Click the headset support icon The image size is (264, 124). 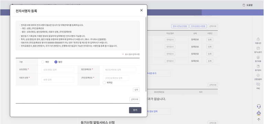point(259,107)
